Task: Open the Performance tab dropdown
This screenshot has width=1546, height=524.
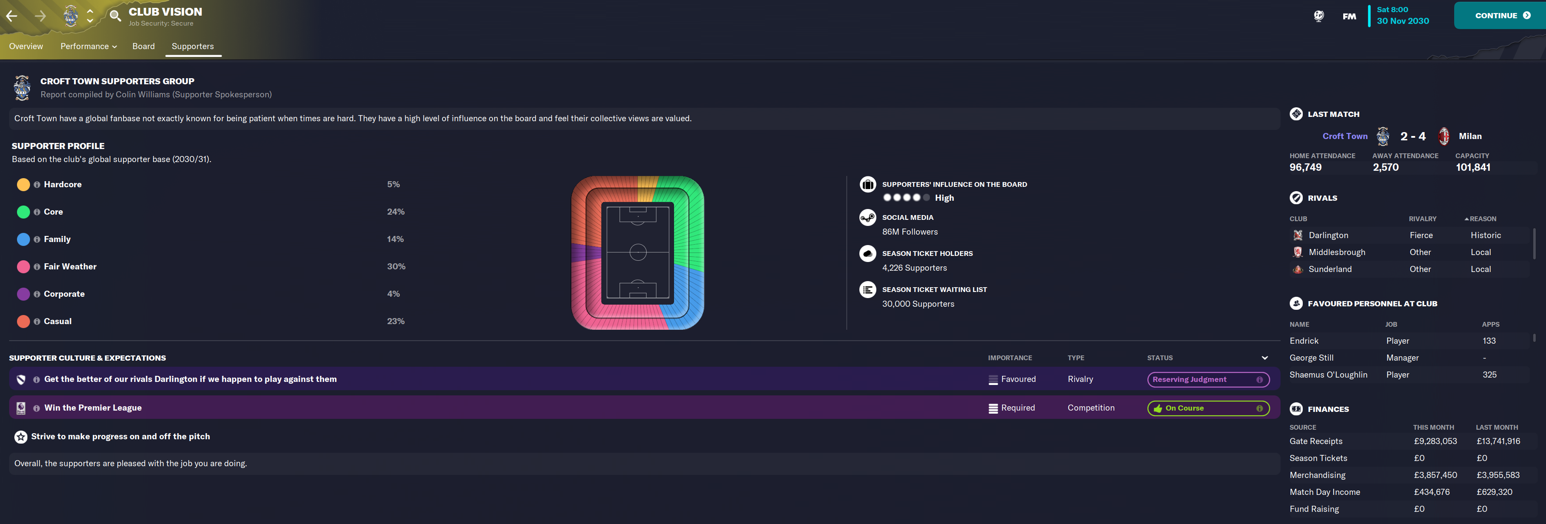Action: pyautogui.click(x=88, y=46)
